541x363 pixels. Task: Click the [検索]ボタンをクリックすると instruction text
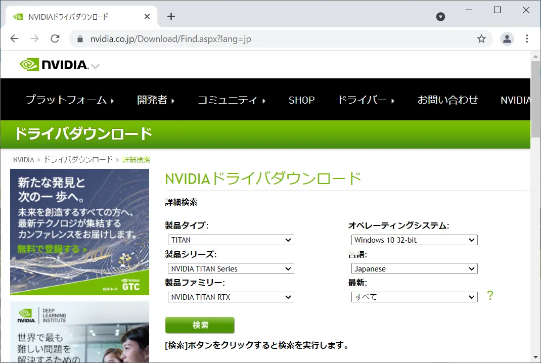[x=257, y=345]
